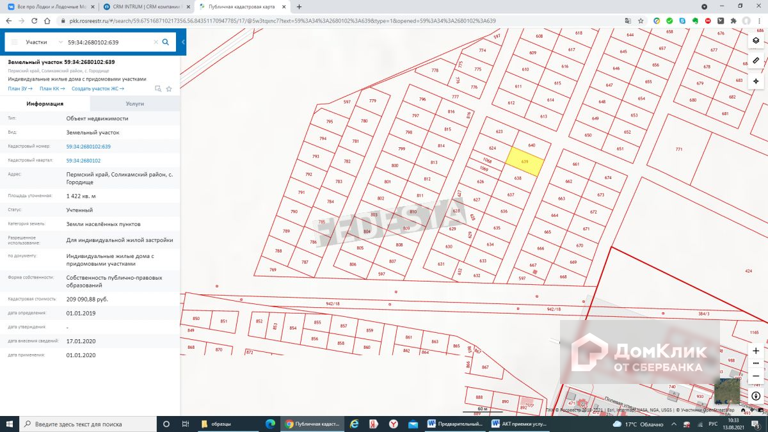
Task: Open Windows Start menu
Action: 9,424
